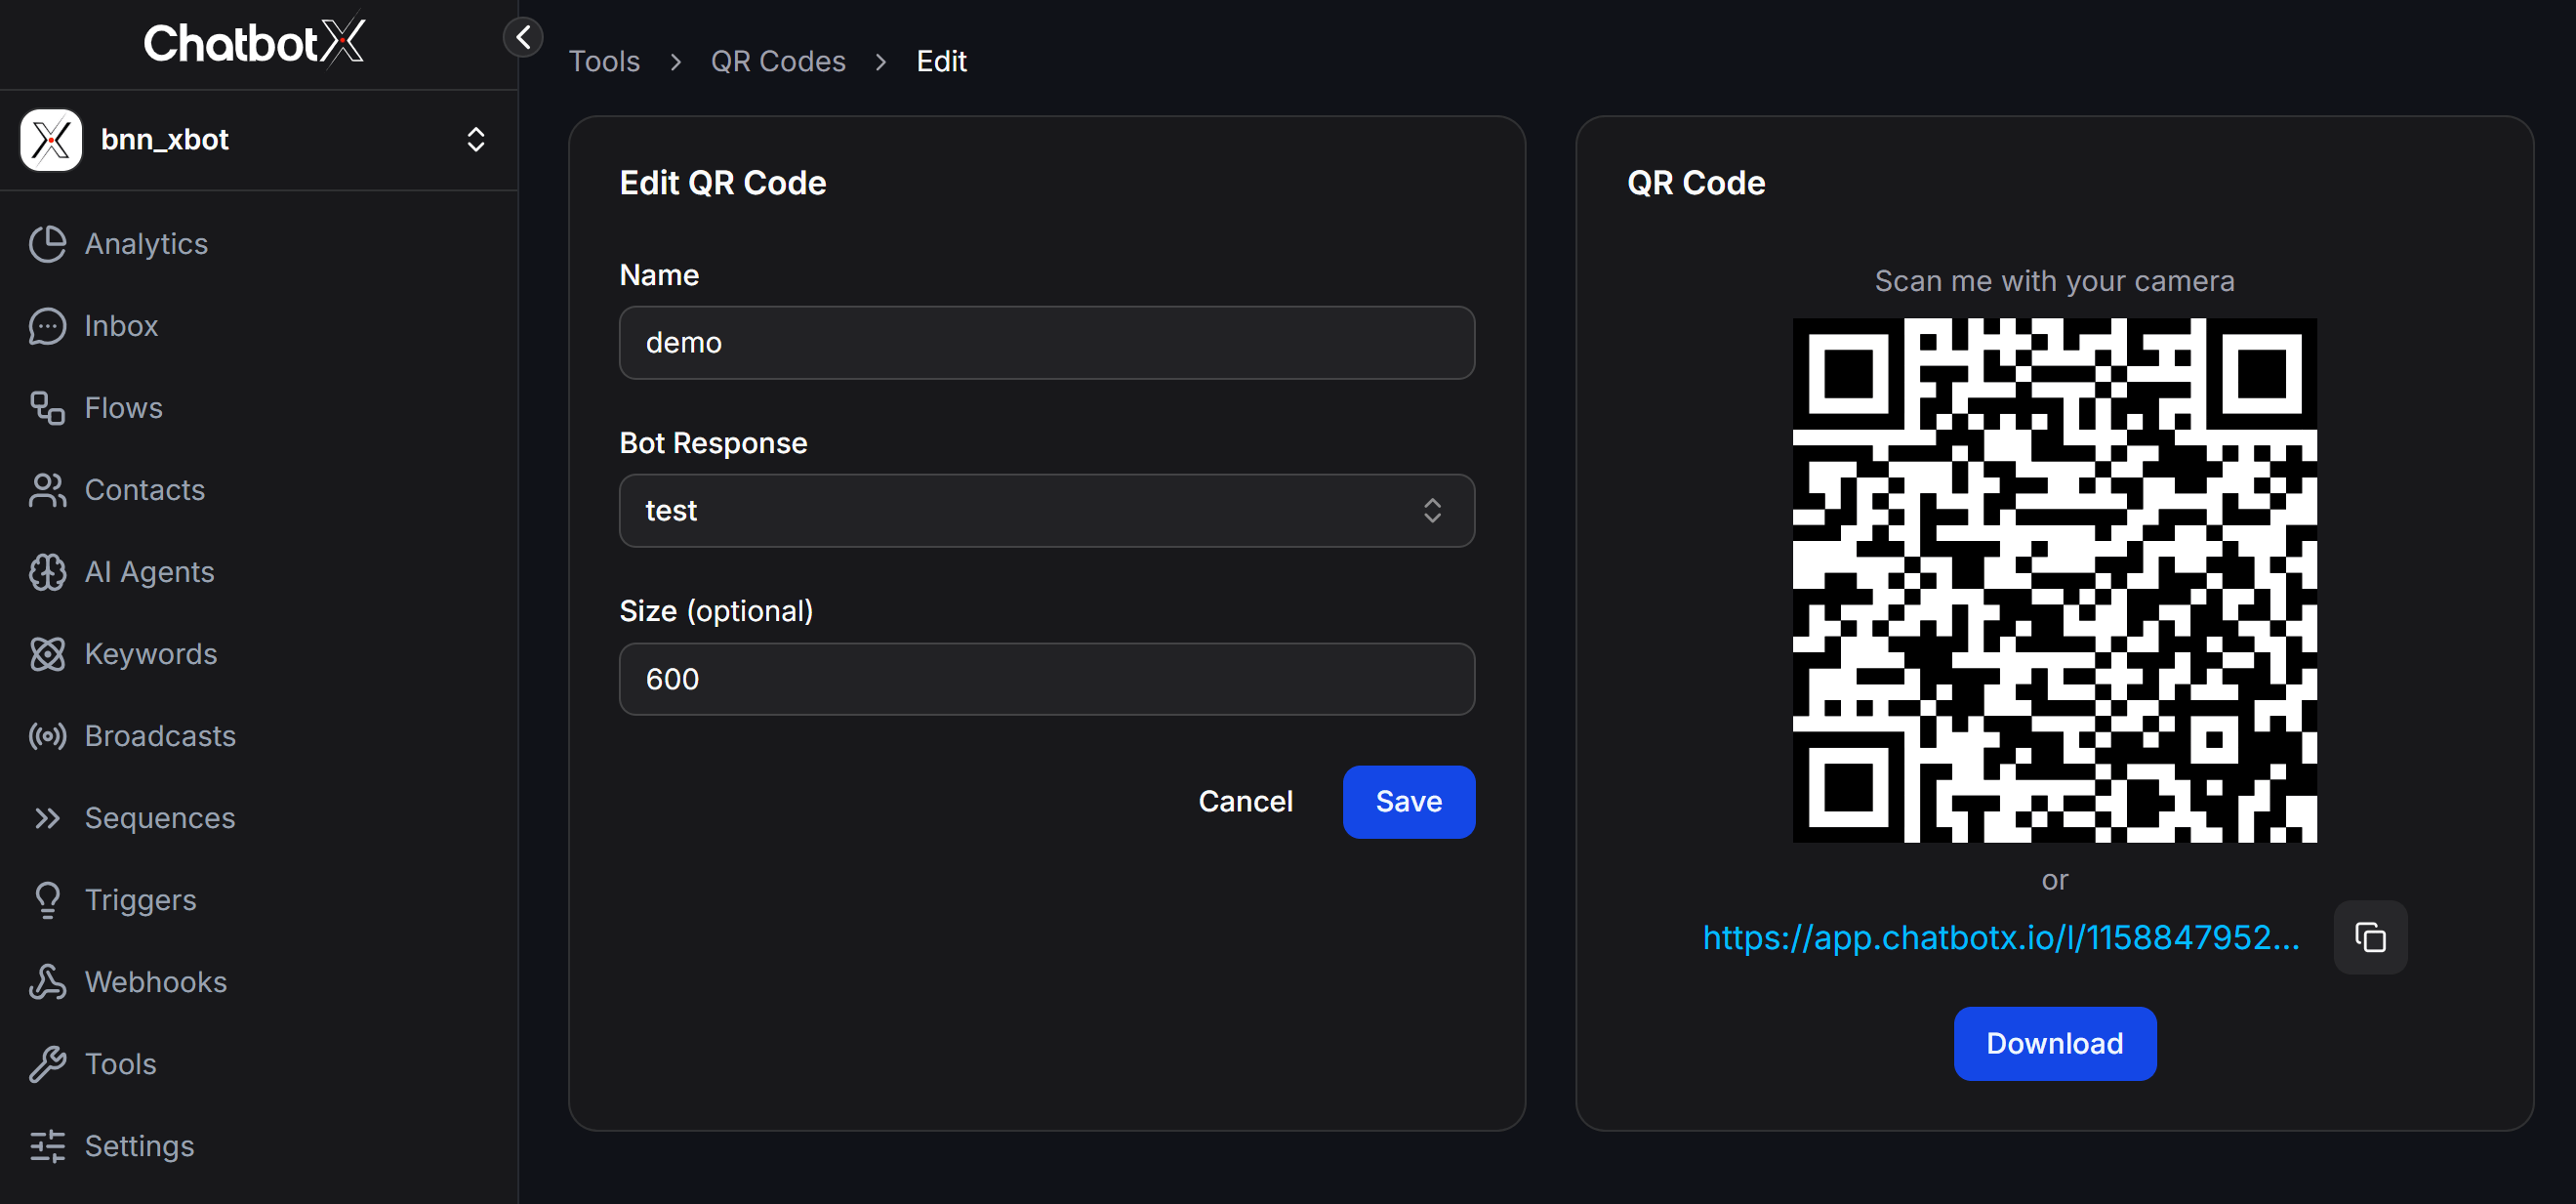Click the Scan me with your camera text
Image resolution: width=2576 pixels, height=1204 pixels.
(2054, 281)
